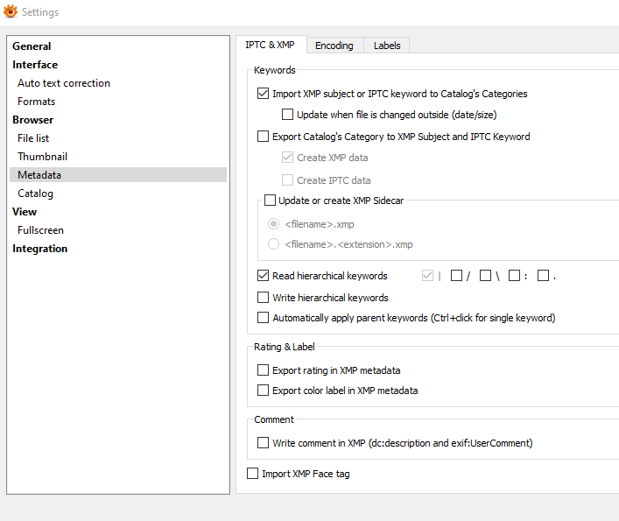Check Import XMP Face tag

click(x=254, y=474)
